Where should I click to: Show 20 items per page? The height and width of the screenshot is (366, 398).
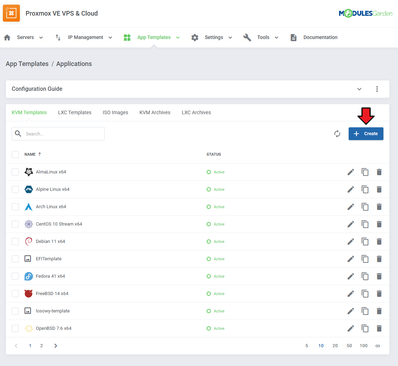pos(335,346)
